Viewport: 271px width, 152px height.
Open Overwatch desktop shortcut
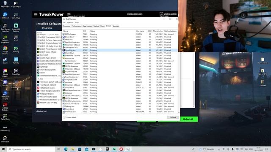[x=5, y=139]
